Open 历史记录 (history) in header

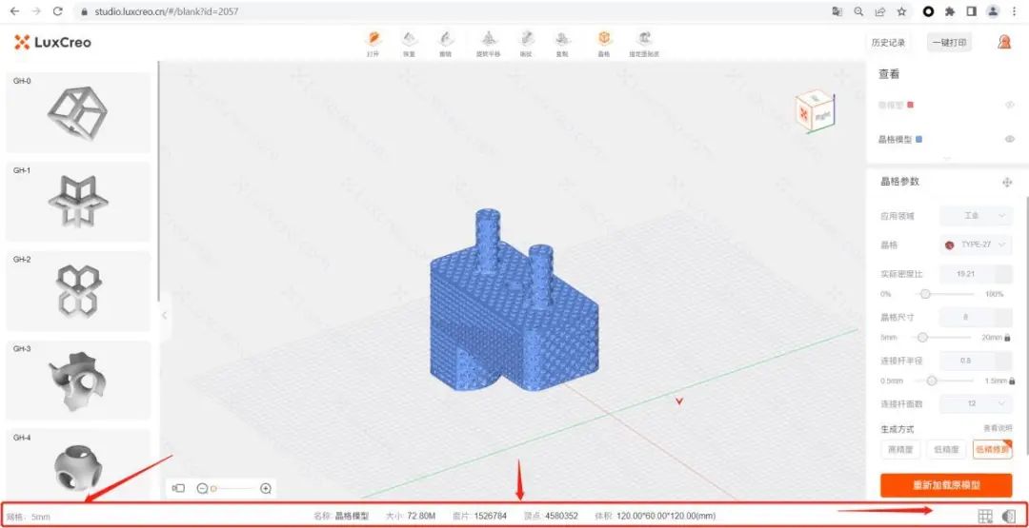point(888,43)
